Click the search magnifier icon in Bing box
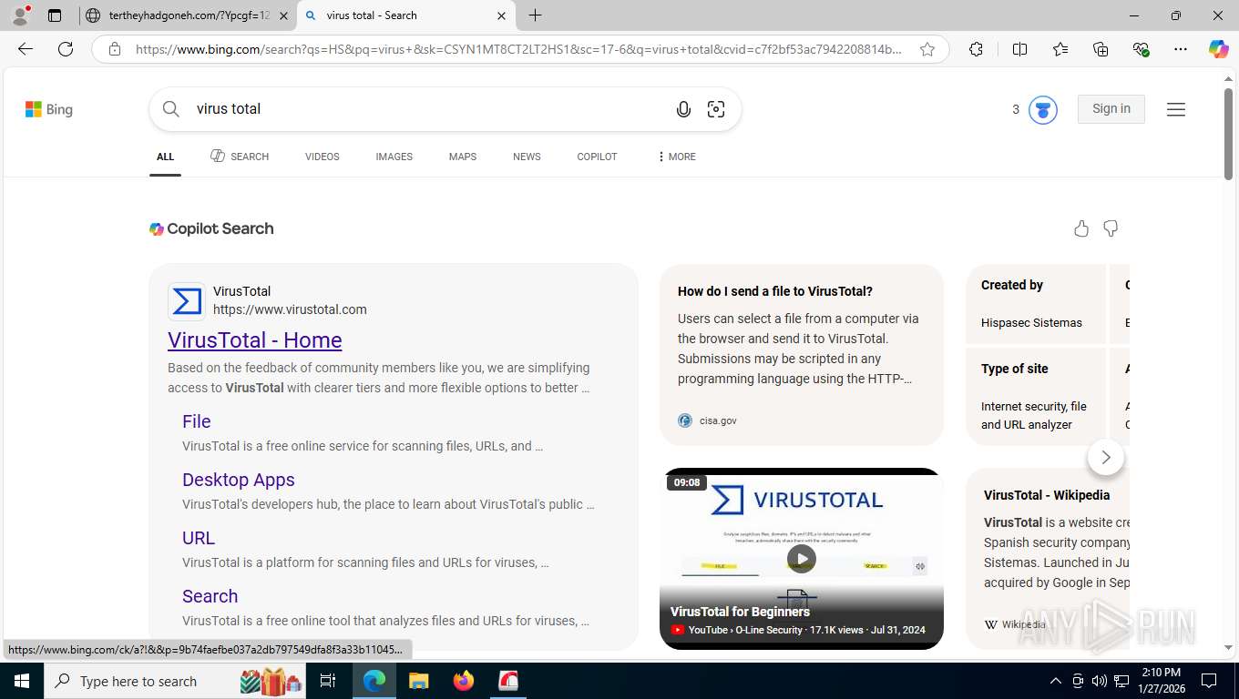 pos(171,109)
